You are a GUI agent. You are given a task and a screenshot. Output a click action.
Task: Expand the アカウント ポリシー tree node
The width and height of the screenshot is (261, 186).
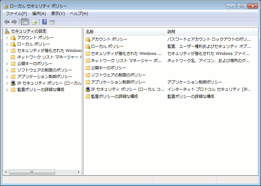pyautogui.click(x=7, y=38)
